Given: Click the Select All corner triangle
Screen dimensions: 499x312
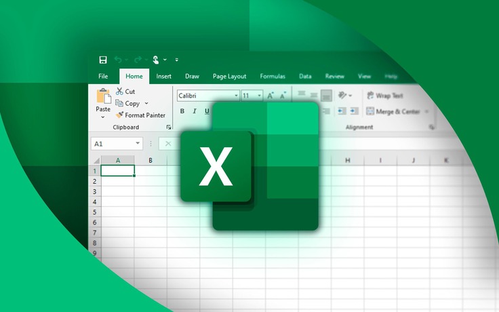Looking at the screenshot, I should pyautogui.click(x=96, y=160).
